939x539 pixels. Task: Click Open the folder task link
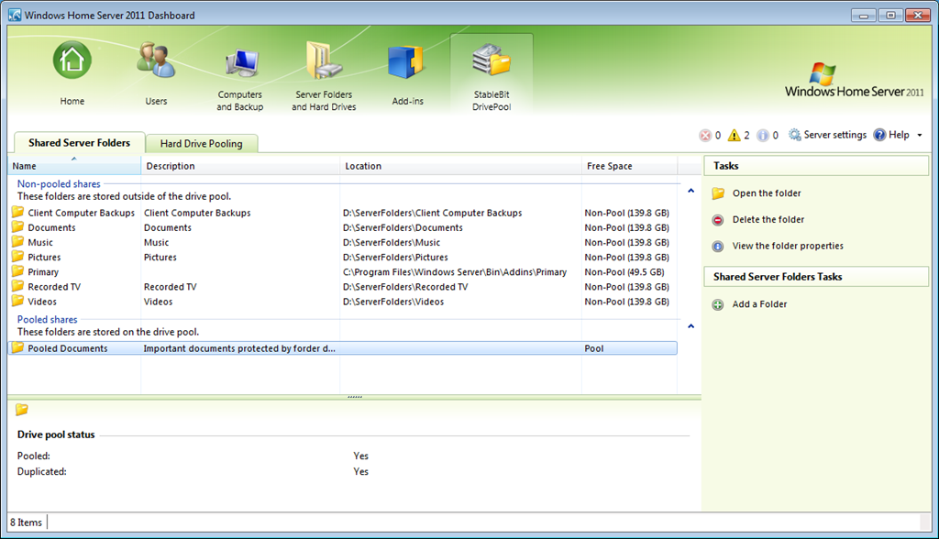point(767,193)
